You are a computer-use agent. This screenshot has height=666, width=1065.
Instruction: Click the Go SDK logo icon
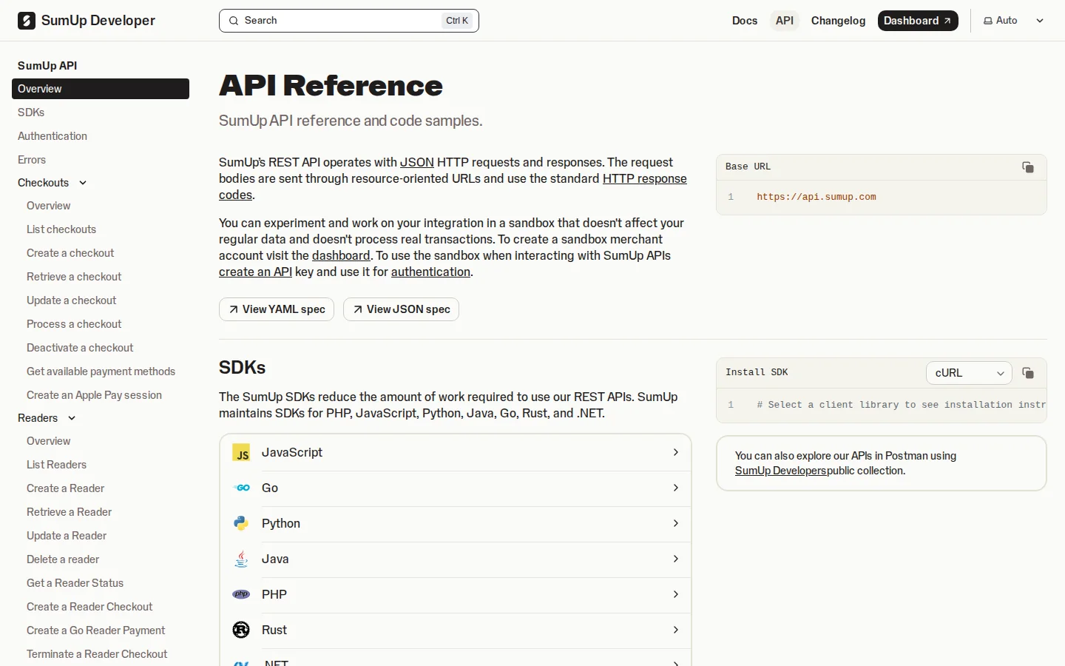241,488
